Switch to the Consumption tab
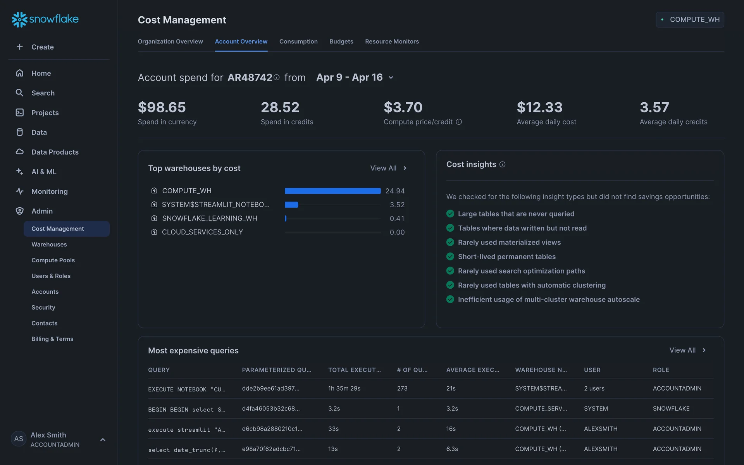Screen dimensions: 744x465 pyautogui.click(x=298, y=41)
